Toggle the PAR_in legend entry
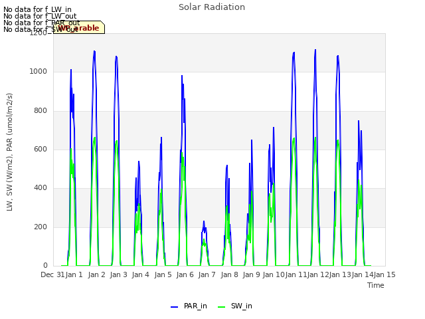Screen dimensions: 425x319 click(189, 306)
